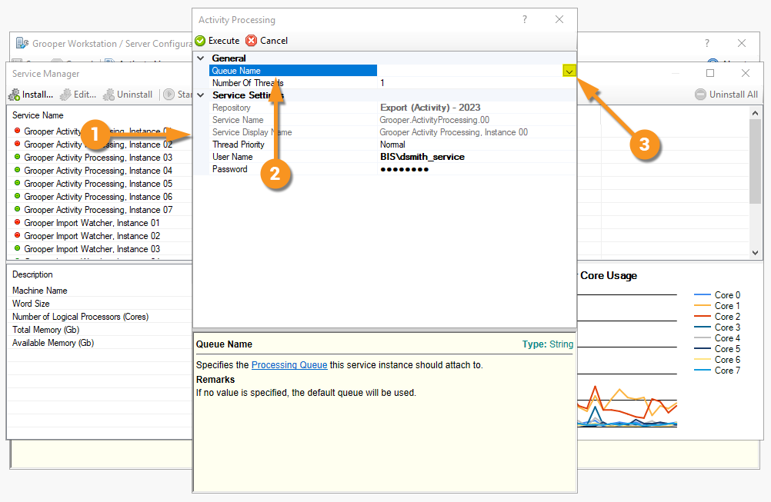Image resolution: width=771 pixels, height=502 pixels.
Task: Click red status icon of Activity Processing Instance 02
Action: pyautogui.click(x=17, y=144)
